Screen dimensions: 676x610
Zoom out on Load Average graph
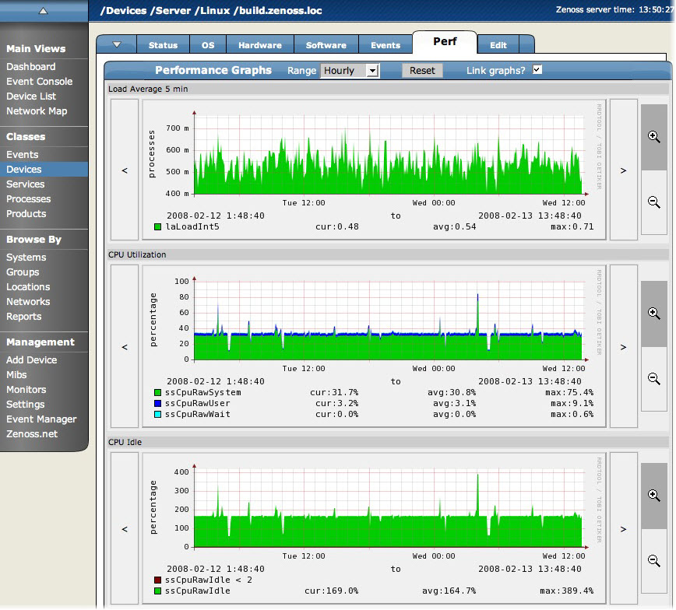tap(654, 202)
